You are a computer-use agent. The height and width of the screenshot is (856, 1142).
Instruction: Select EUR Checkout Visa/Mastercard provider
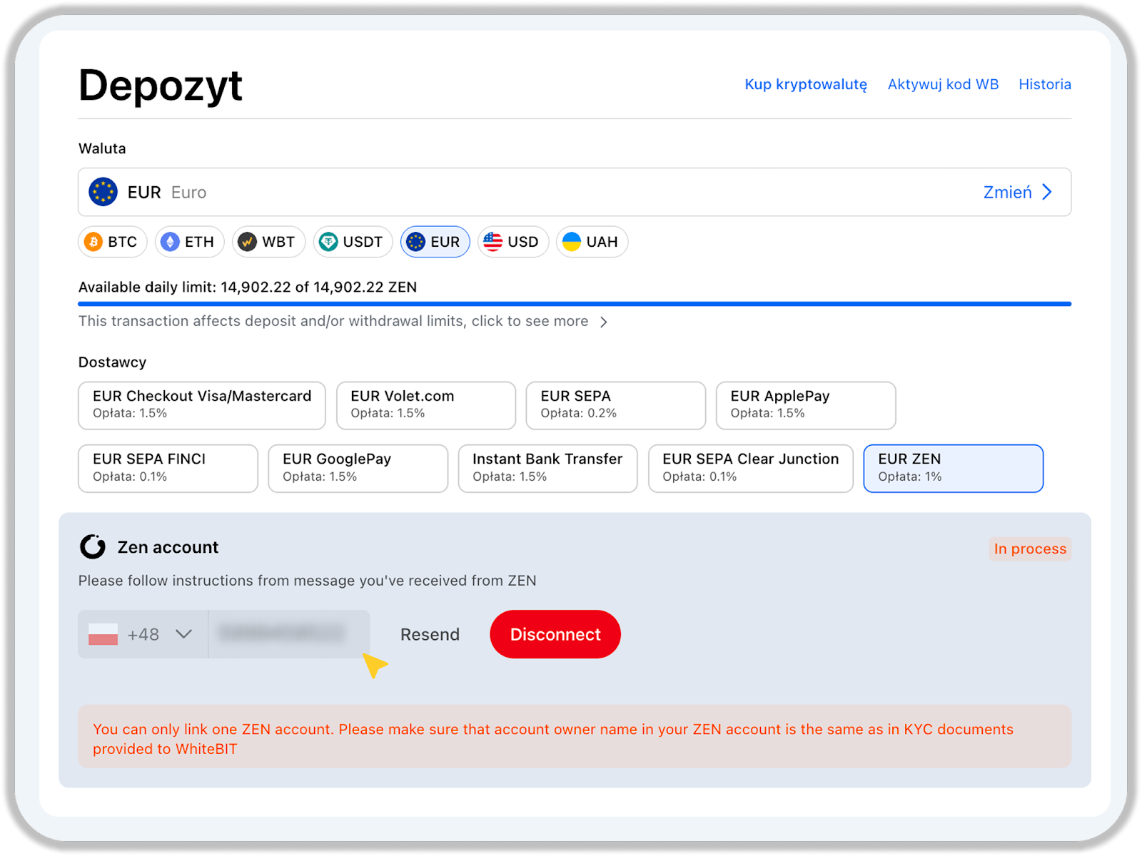[202, 405]
